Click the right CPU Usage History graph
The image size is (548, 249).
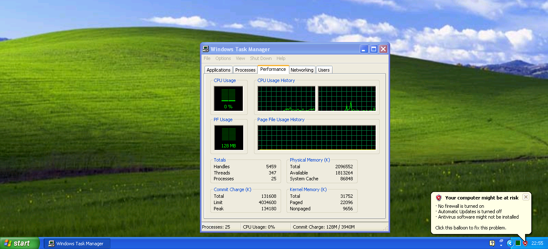pyautogui.click(x=347, y=99)
